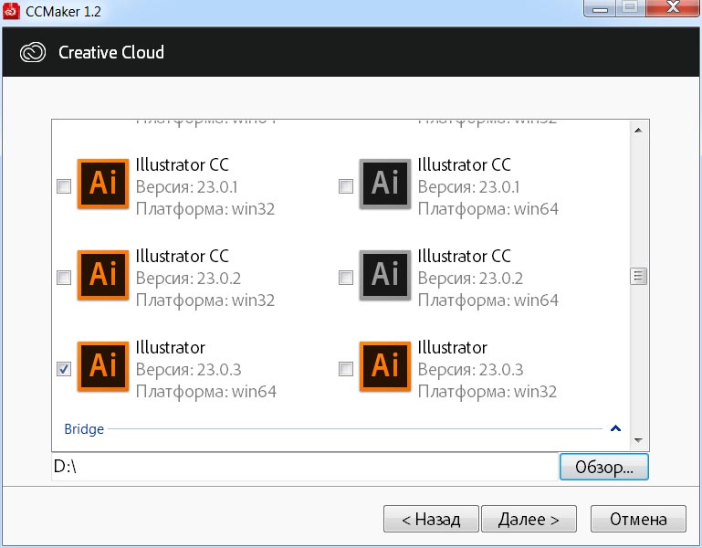Image resolution: width=702 pixels, height=548 pixels.
Task: Click the Creative Cloud logo in header
Action: [33, 52]
